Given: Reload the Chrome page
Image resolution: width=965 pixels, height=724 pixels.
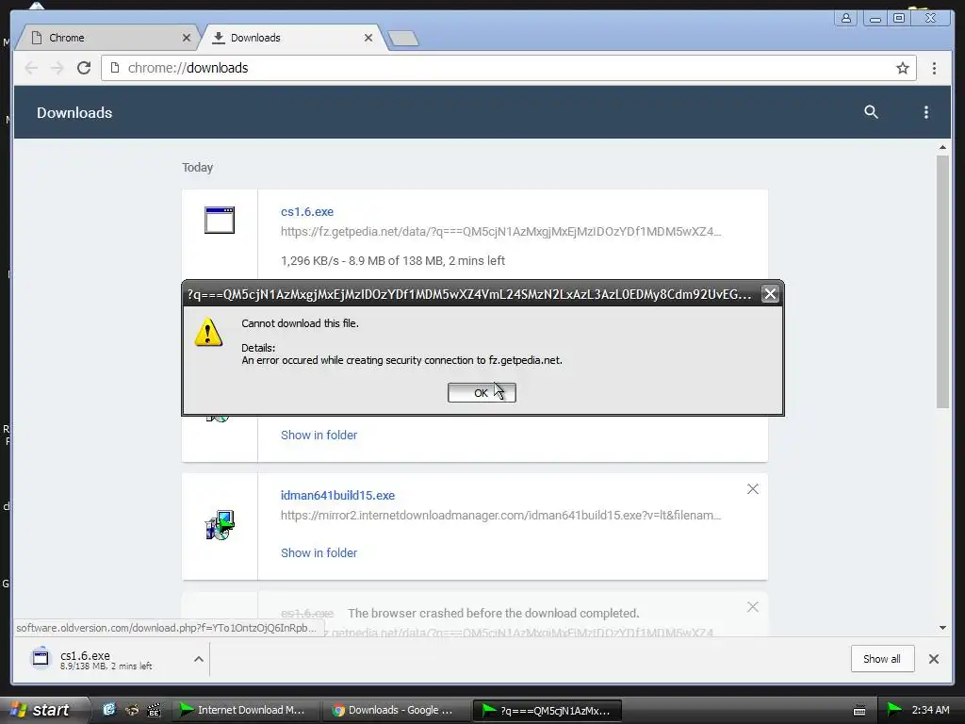Looking at the screenshot, I should pos(84,68).
